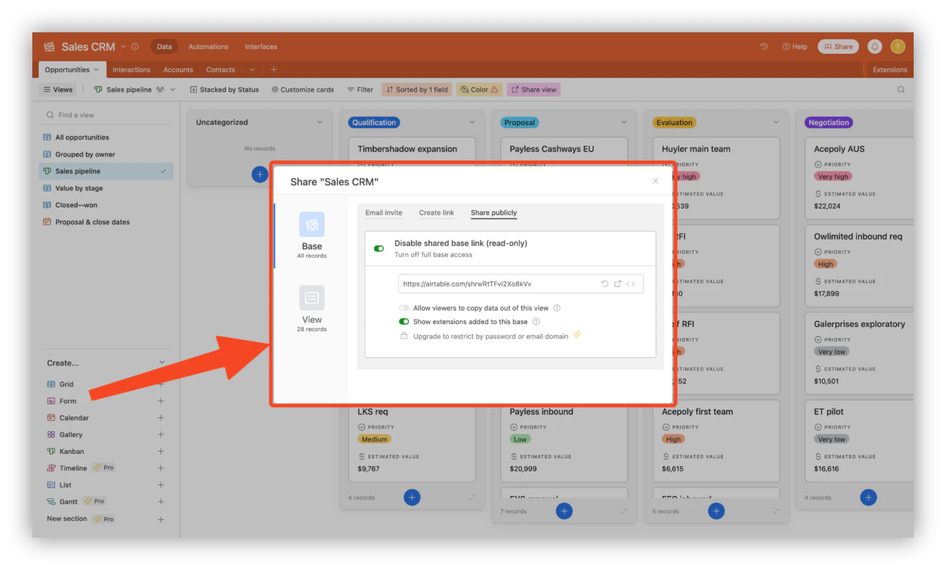The width and height of the screenshot is (946, 570).
Task: Click the embed code icon in URL field
Action: (630, 284)
